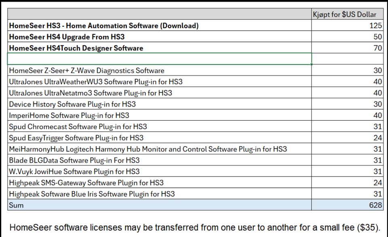Click the HomeSeer HS3 Home Automation Software cell
388x237 pixels.
(160, 25)
